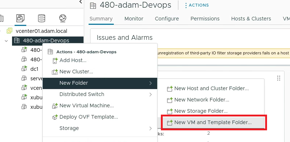The height and width of the screenshot is (142, 290).
Task: Select vcenter01.adam.local in the tree
Action: click(42, 31)
